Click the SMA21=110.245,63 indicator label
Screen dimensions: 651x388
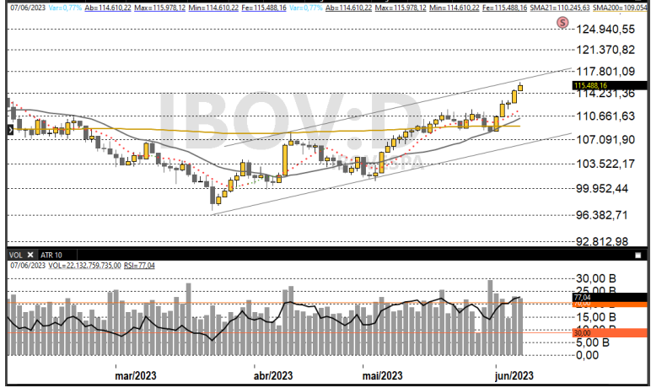click(x=560, y=8)
